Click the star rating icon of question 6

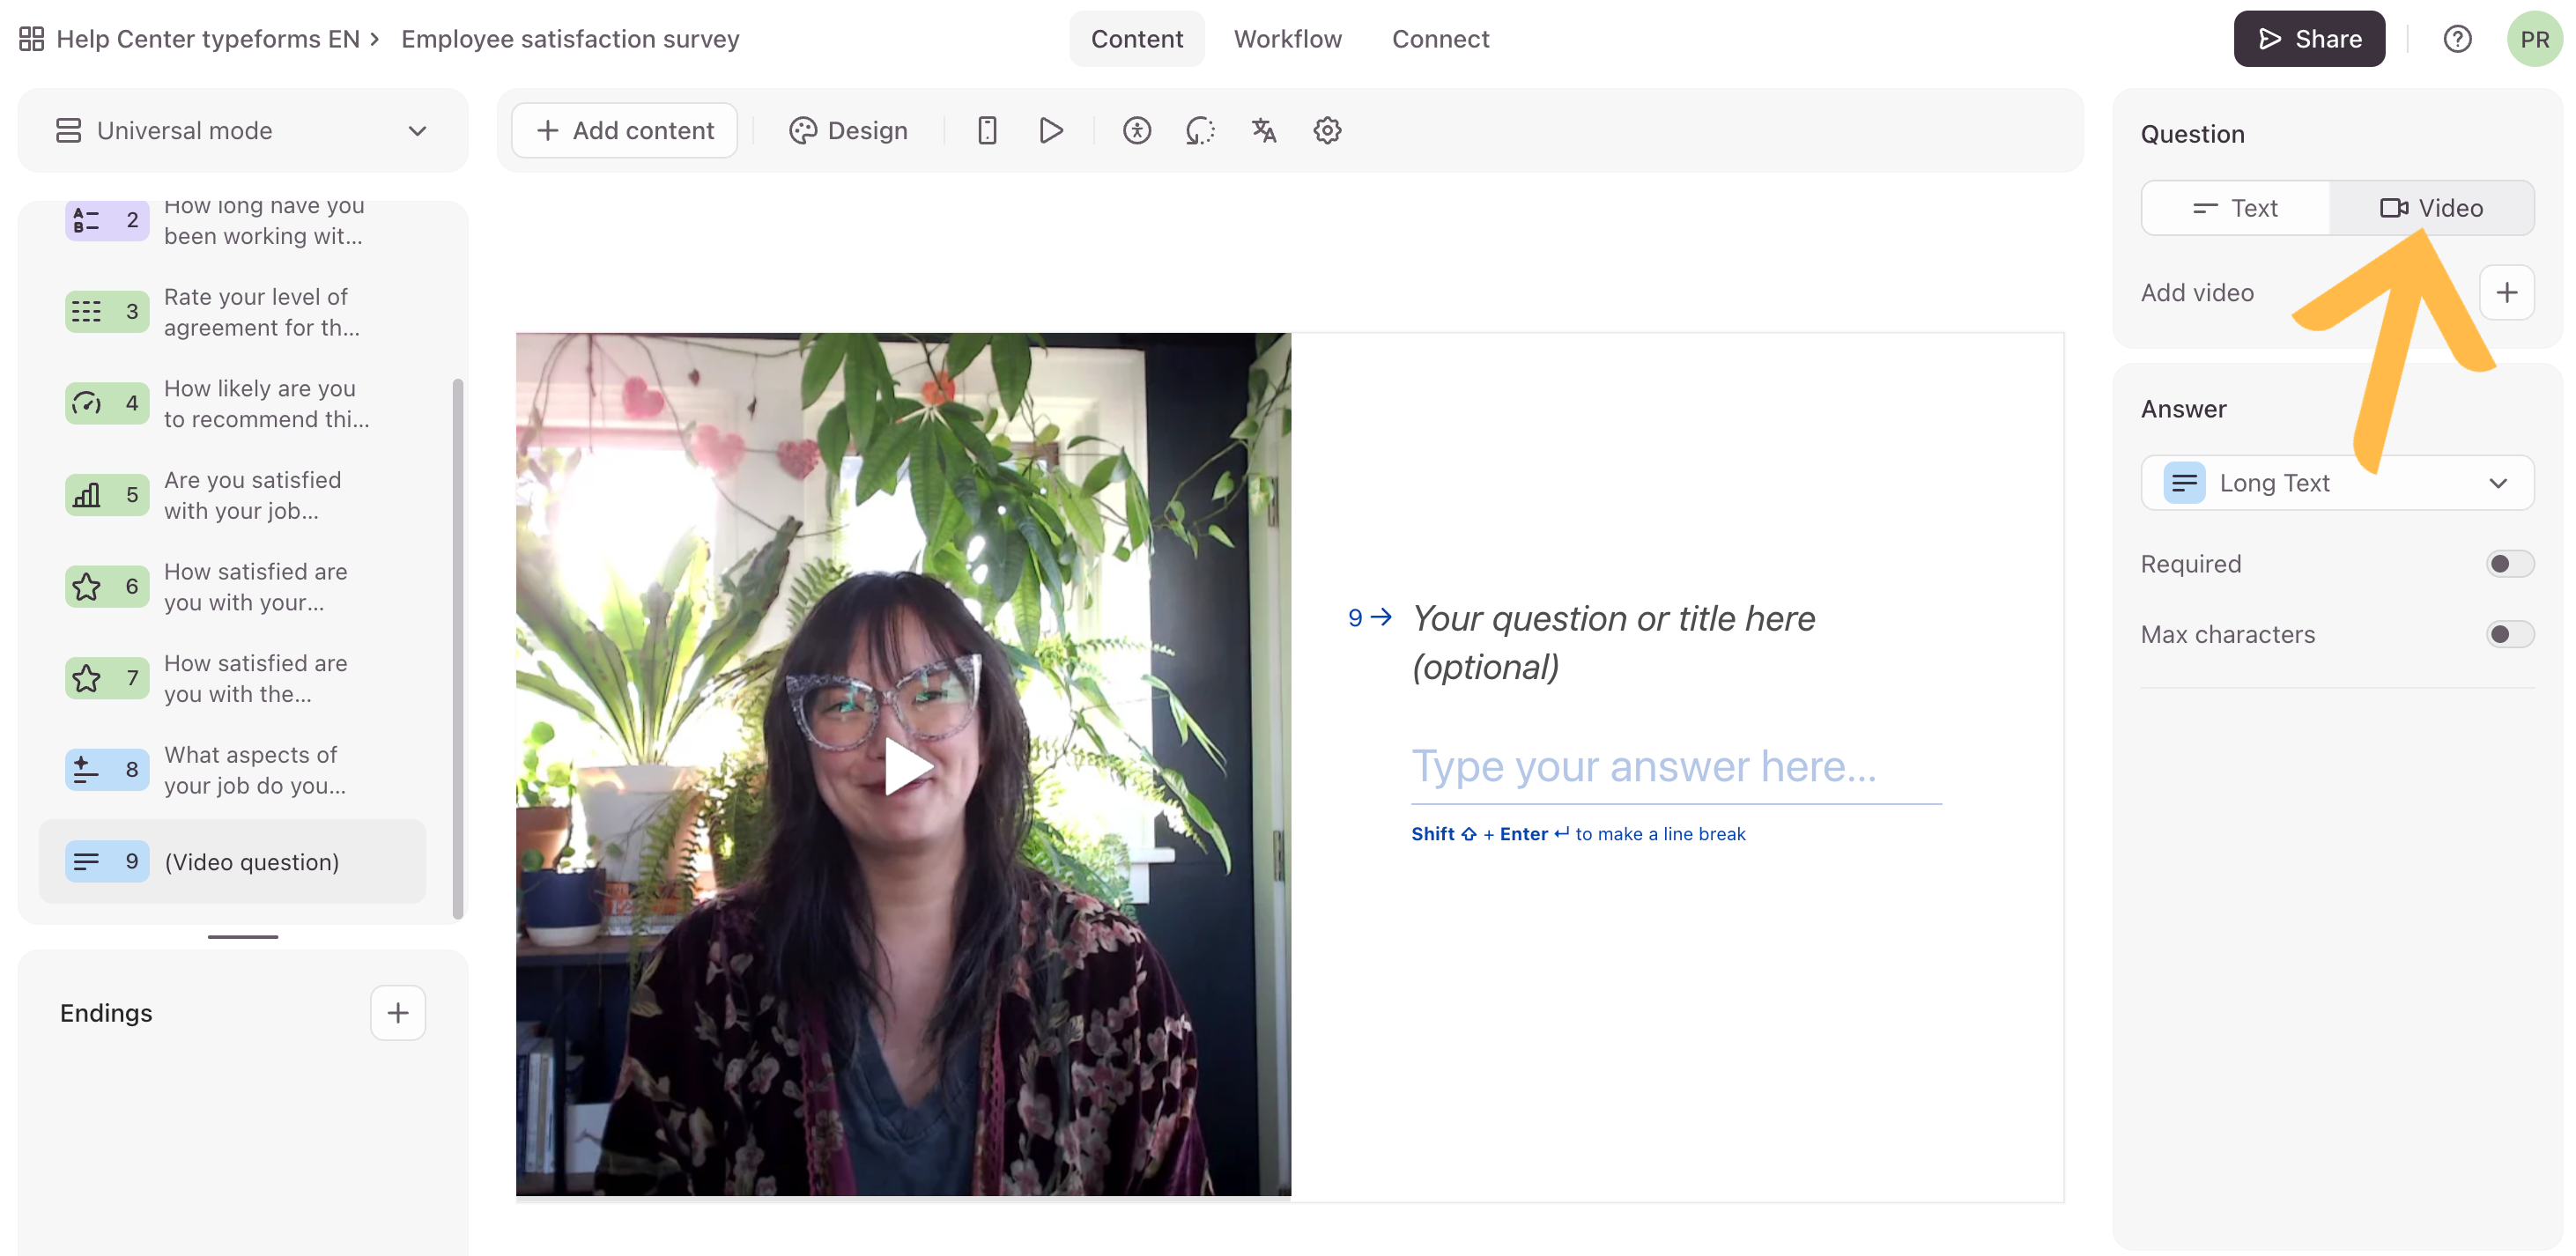point(87,587)
